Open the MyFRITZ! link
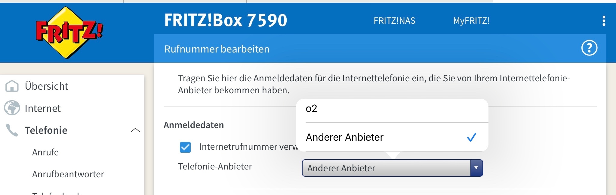 pyautogui.click(x=471, y=21)
